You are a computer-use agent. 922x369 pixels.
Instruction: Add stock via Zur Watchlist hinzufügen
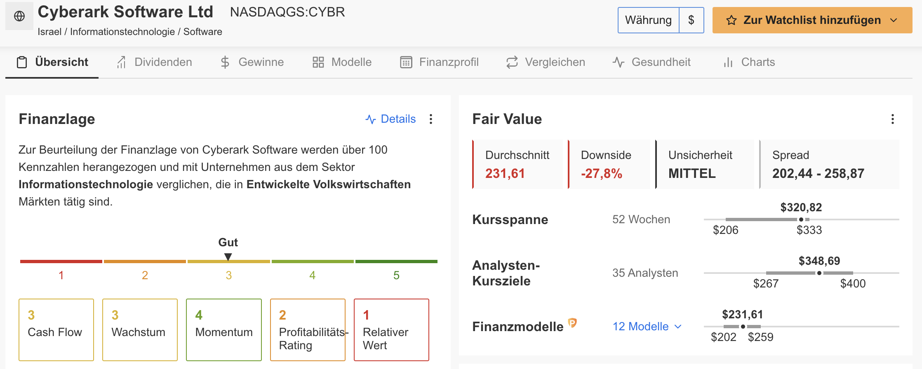[x=812, y=20]
